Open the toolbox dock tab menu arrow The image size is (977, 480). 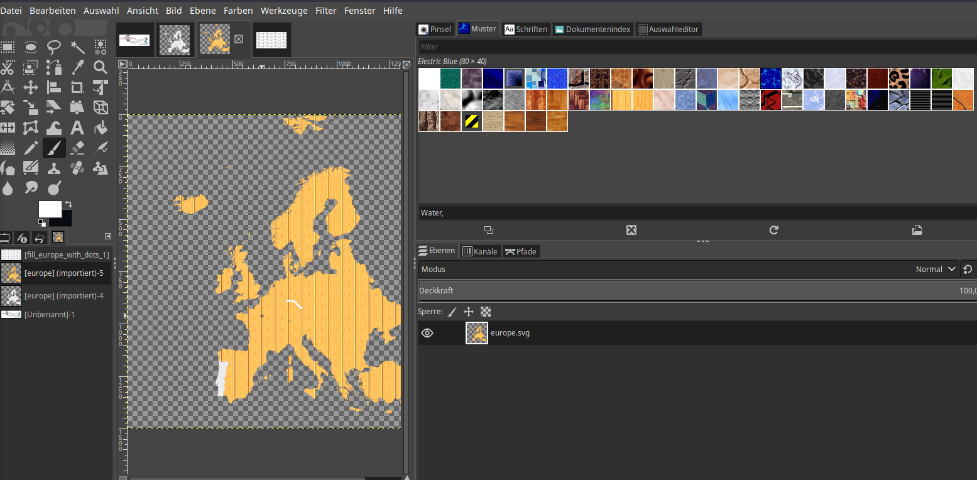point(107,236)
